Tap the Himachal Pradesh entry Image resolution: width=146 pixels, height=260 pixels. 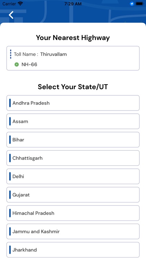click(x=73, y=213)
